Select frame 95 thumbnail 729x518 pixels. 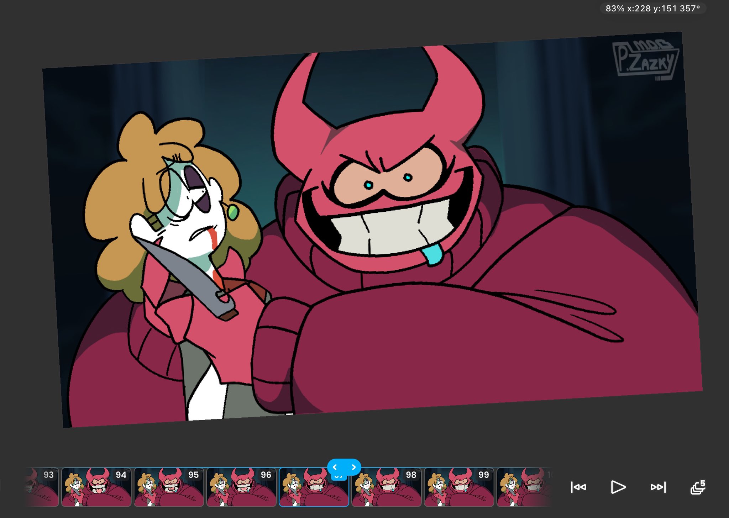pos(169,487)
